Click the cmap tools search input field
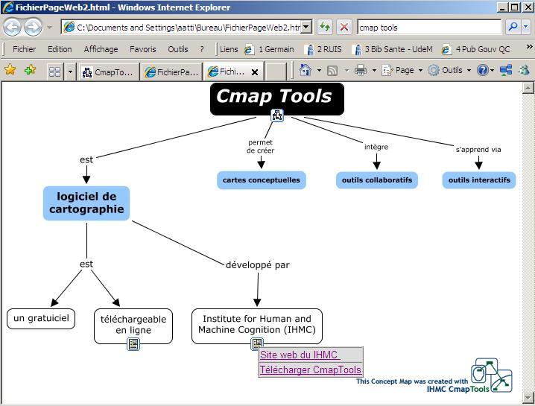The height and width of the screenshot is (406, 535). coord(428,28)
